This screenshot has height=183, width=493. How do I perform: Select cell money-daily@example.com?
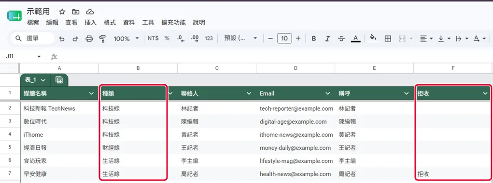tap(296, 147)
